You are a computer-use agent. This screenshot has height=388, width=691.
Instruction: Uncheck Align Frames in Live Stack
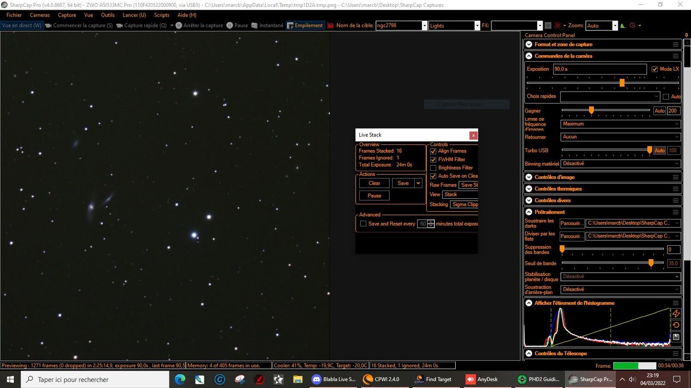[433, 151]
